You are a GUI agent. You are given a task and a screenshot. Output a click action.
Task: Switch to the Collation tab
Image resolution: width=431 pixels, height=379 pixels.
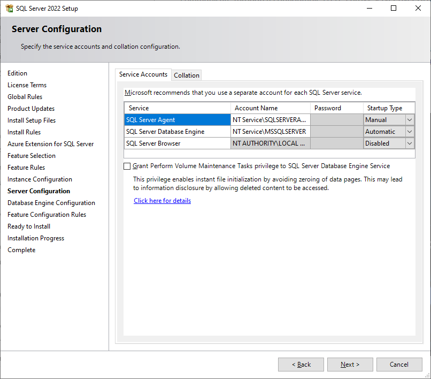pos(187,75)
